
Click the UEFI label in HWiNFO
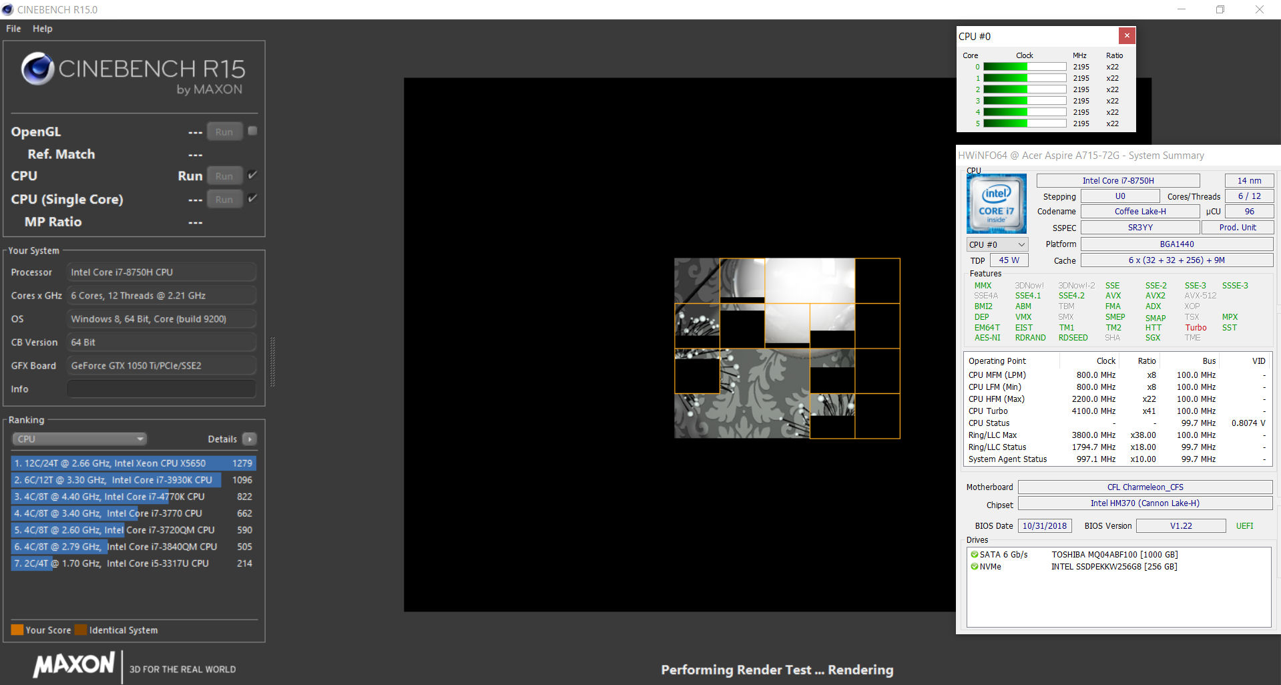(x=1244, y=525)
